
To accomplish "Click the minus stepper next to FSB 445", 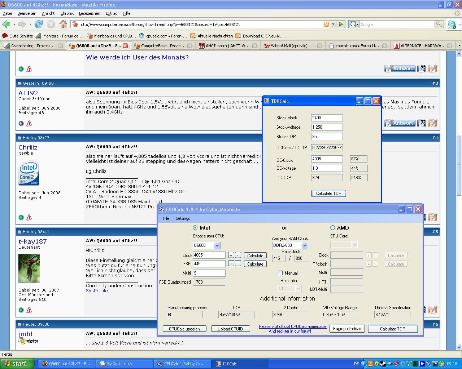I will [238, 264].
